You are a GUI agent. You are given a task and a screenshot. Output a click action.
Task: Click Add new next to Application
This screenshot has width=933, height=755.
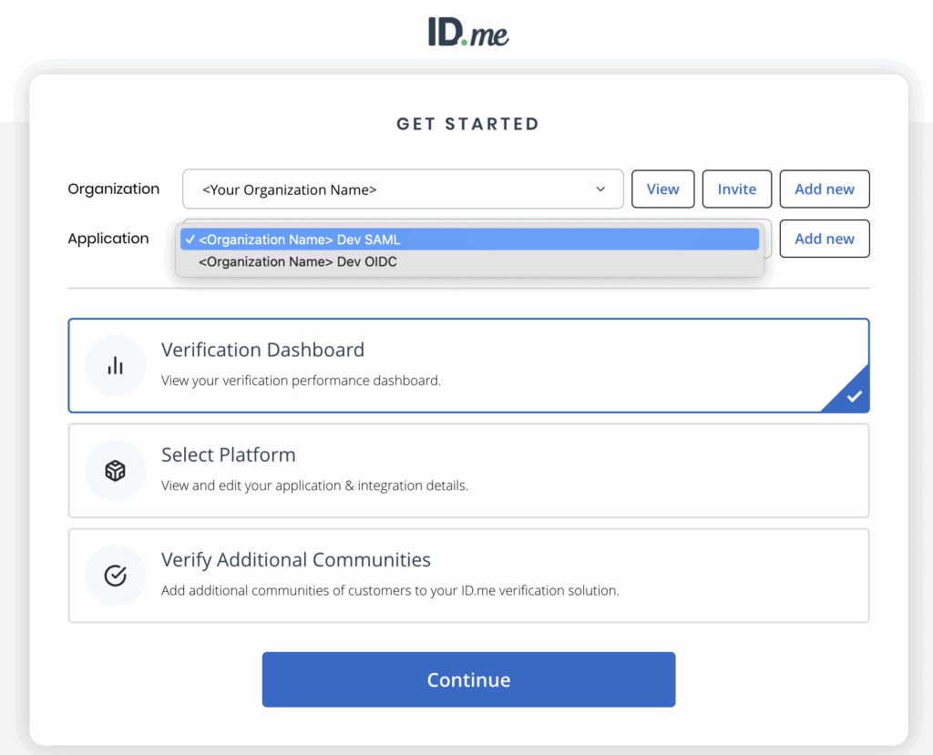824,239
